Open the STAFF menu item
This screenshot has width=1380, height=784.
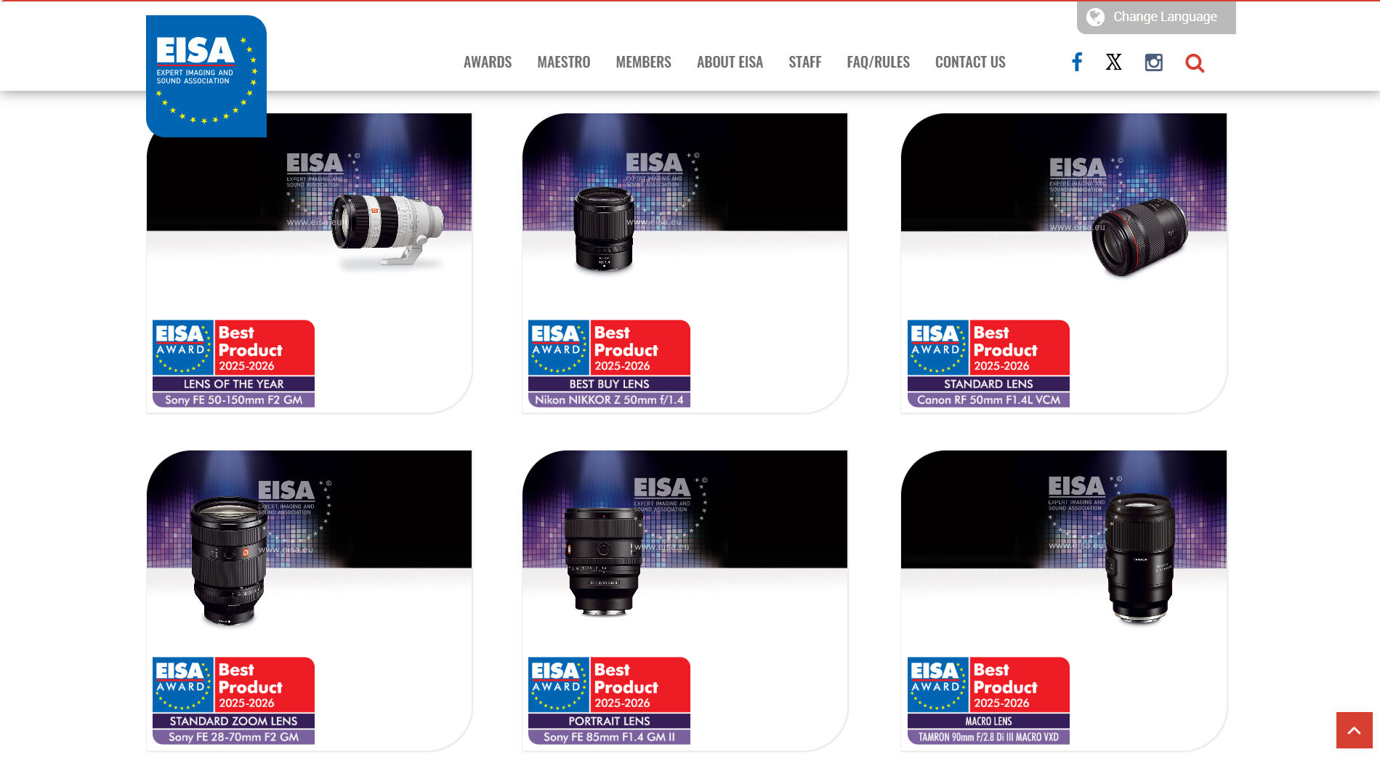click(805, 62)
